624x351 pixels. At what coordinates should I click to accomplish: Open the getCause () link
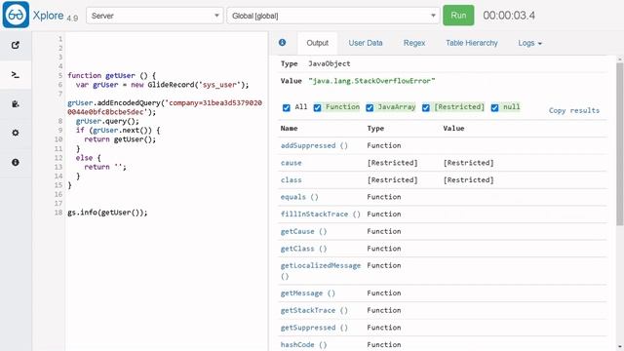(x=303, y=231)
